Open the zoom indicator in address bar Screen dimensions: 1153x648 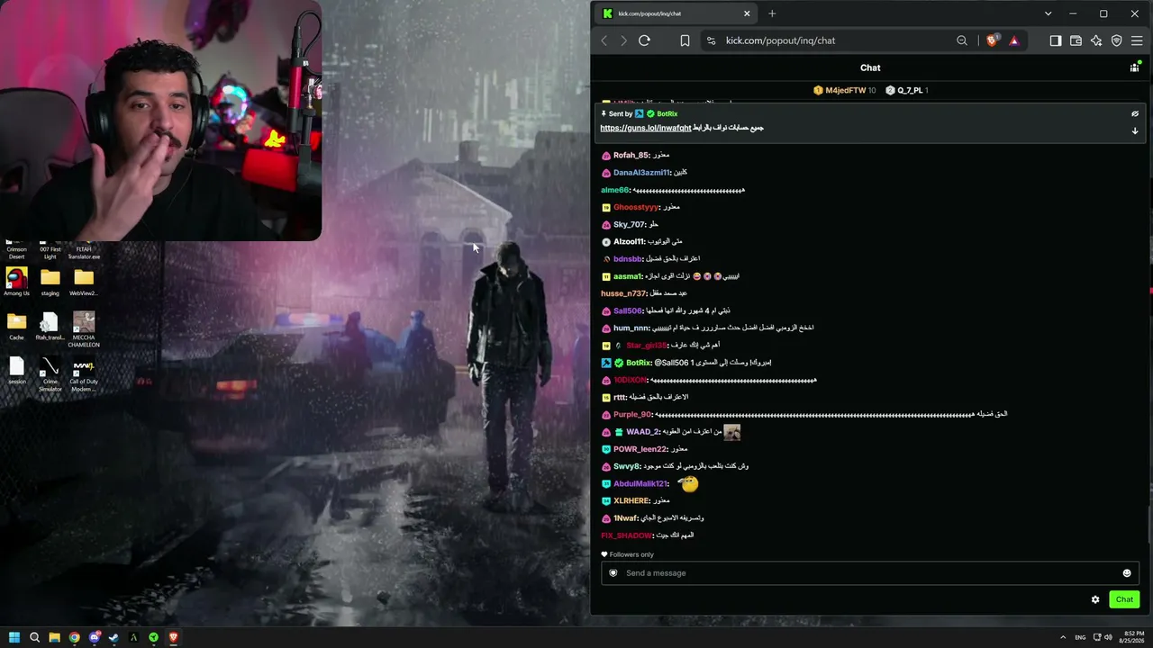click(x=962, y=40)
